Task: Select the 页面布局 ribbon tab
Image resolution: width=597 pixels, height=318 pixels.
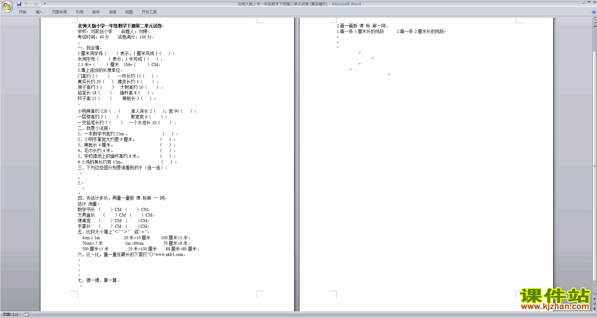Action: [59, 12]
